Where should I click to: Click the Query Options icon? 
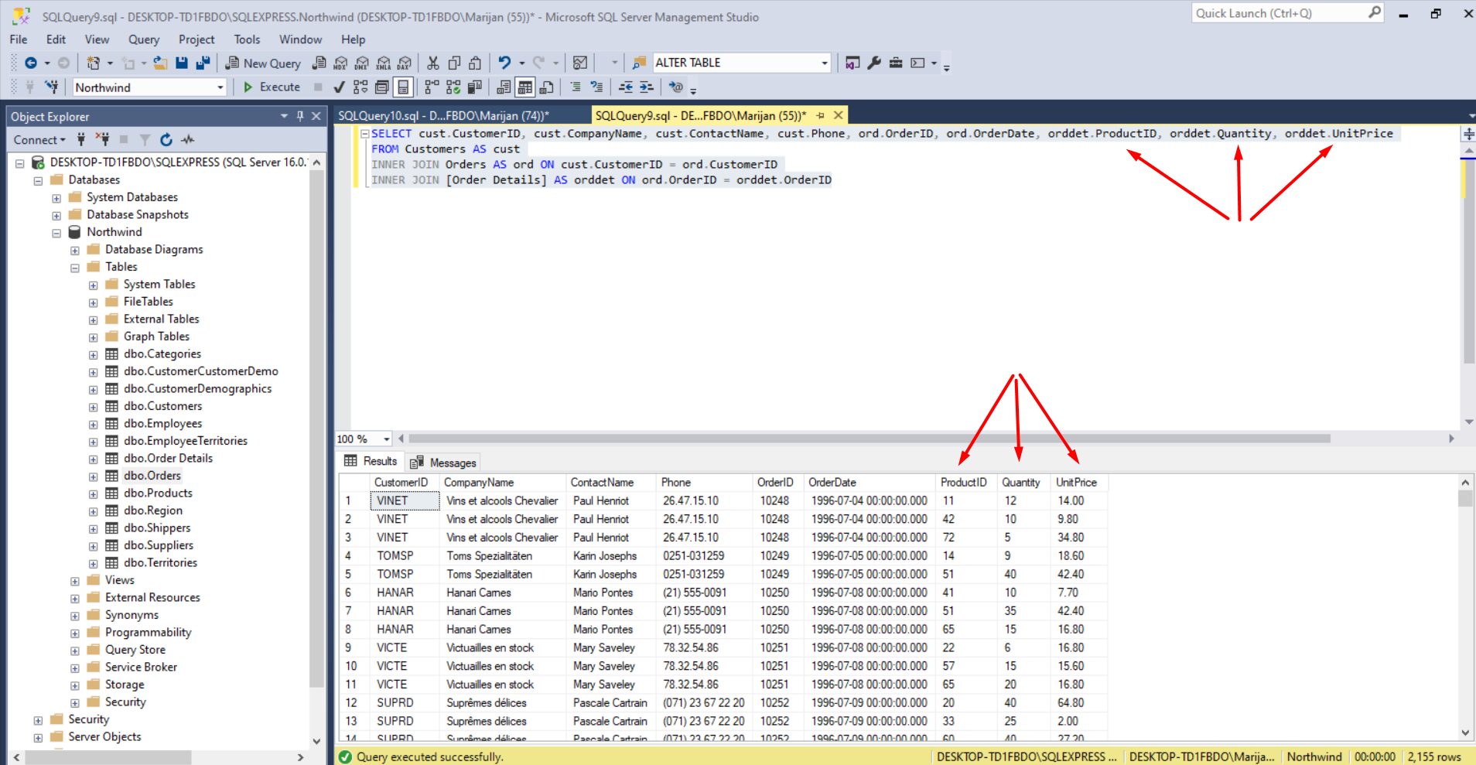pos(381,87)
